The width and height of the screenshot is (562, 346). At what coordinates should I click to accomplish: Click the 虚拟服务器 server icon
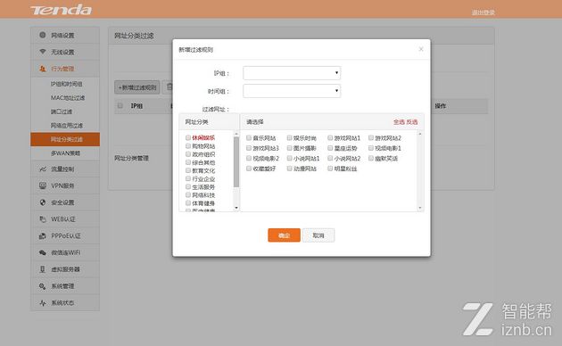[43, 269]
